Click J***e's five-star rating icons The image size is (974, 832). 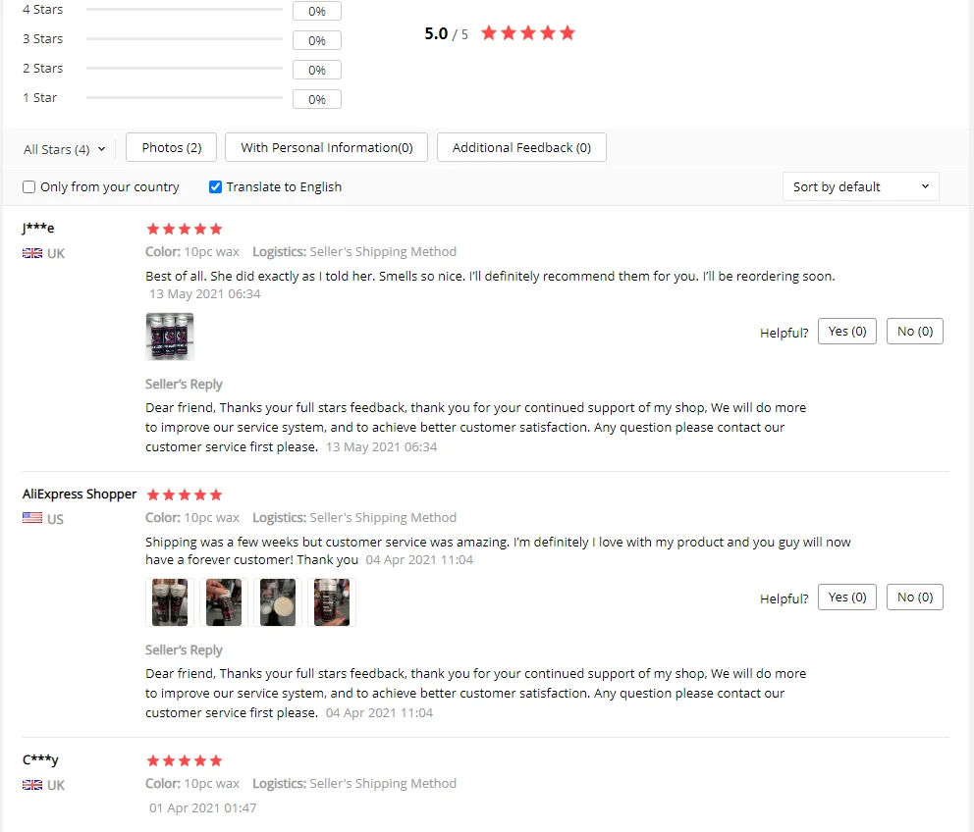click(184, 230)
